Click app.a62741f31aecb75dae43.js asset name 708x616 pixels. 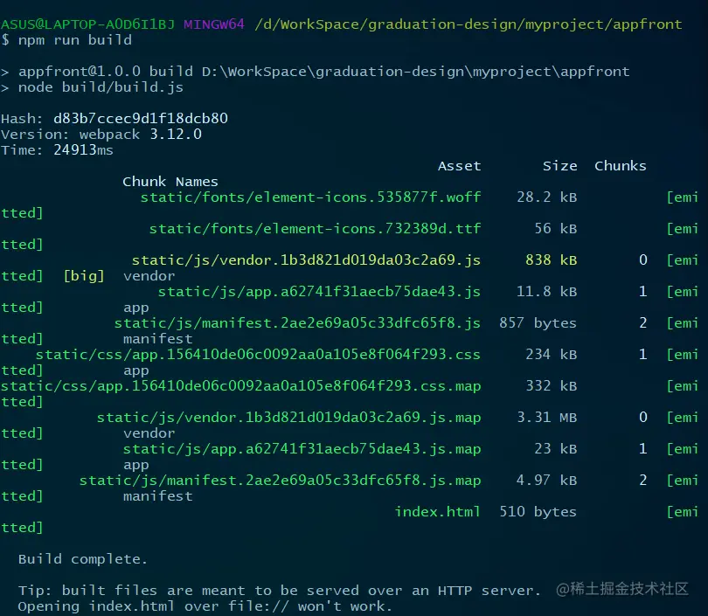tap(319, 292)
